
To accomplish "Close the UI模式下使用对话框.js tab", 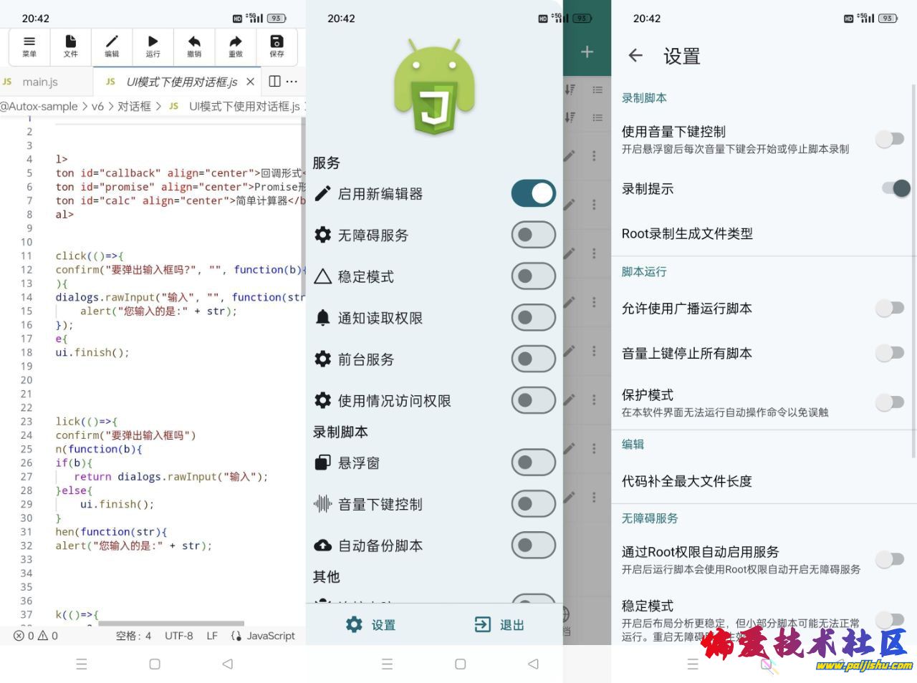I will click(250, 82).
